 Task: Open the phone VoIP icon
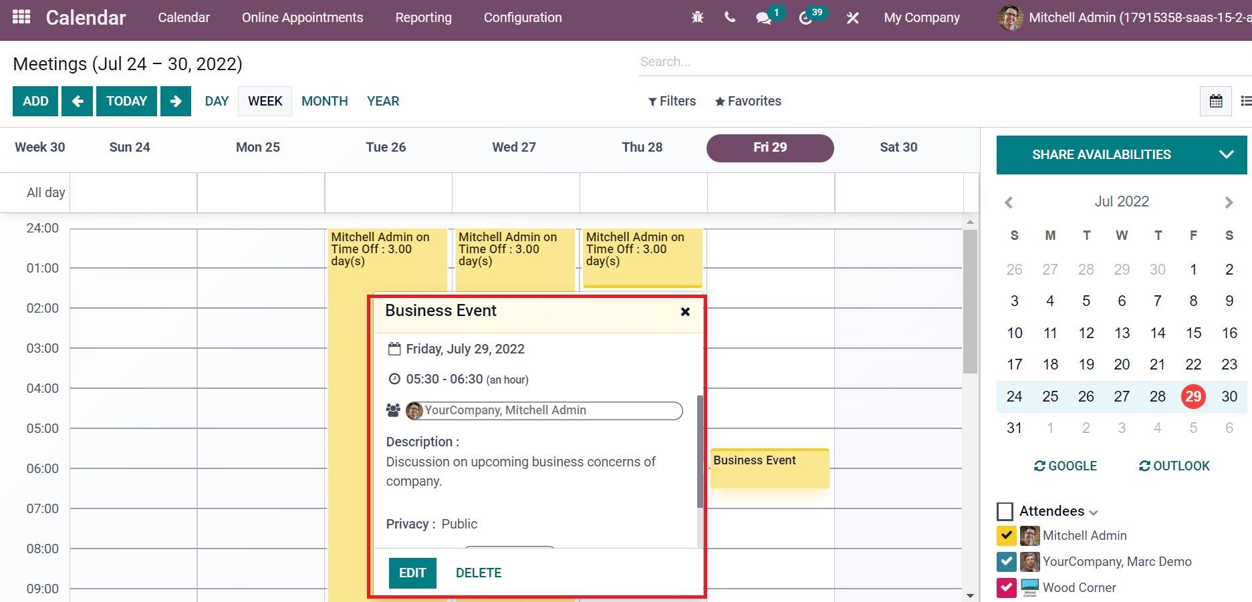click(730, 17)
